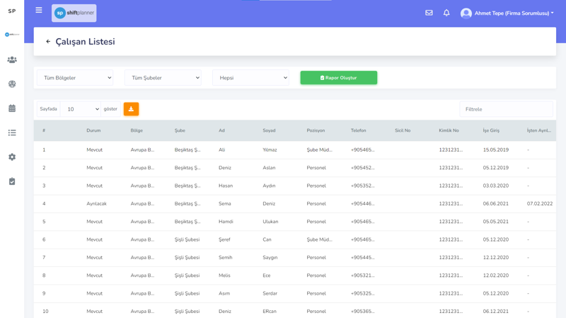This screenshot has height=318, width=566.
Task: Expand the Tüm Bölgeler dropdown
Action: 74,78
